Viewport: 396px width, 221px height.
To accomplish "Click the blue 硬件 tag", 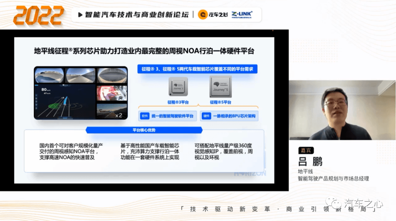I will [x=206, y=116].
